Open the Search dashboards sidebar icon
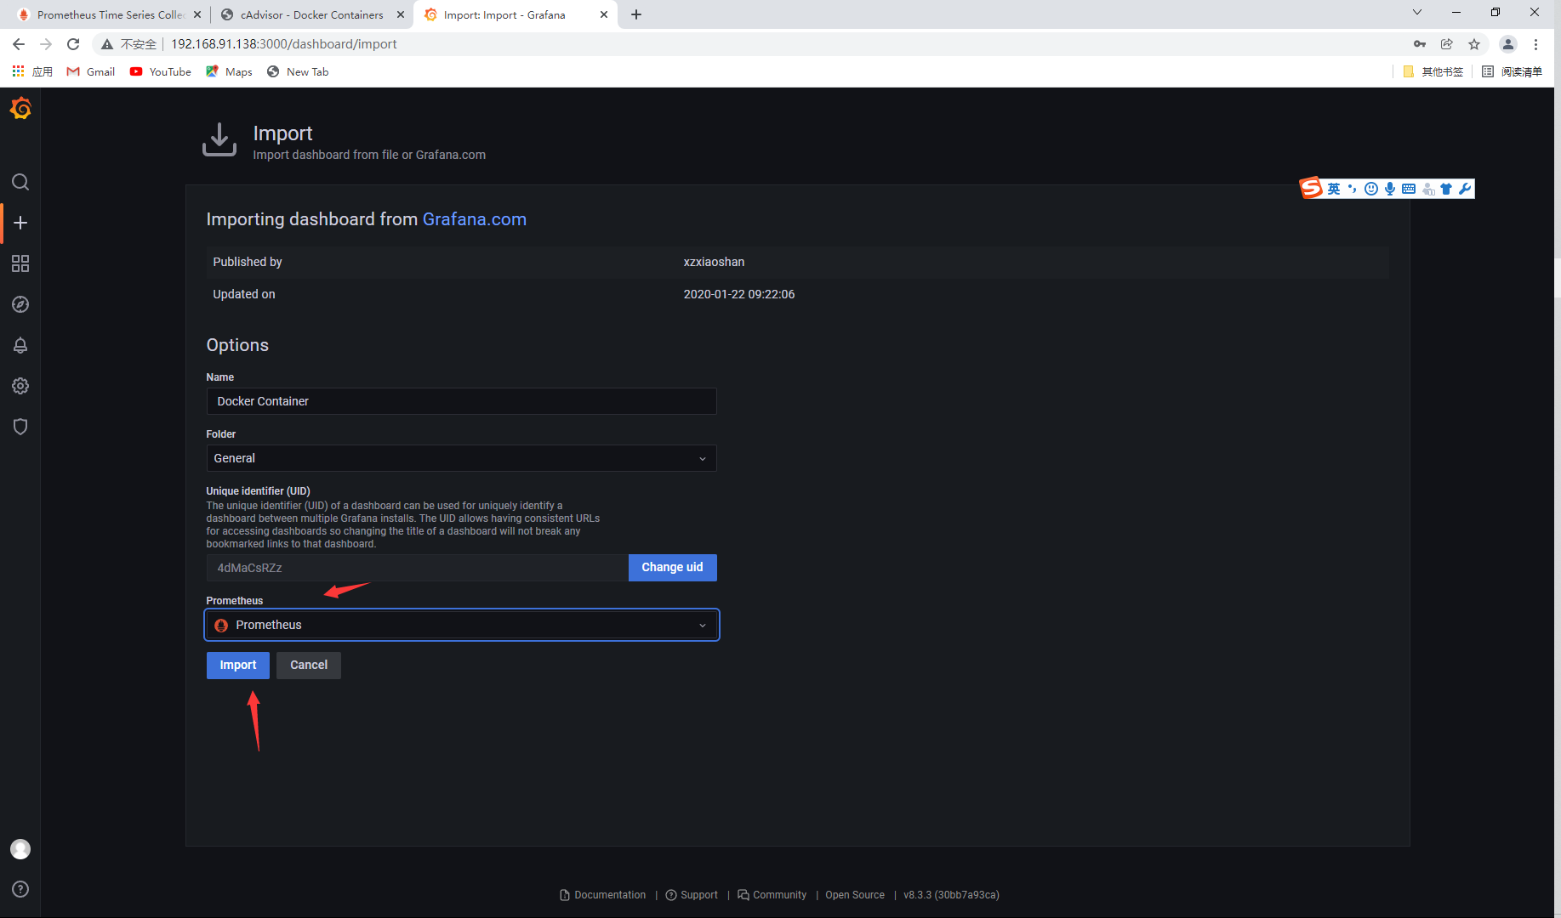The height and width of the screenshot is (918, 1561). click(x=20, y=182)
